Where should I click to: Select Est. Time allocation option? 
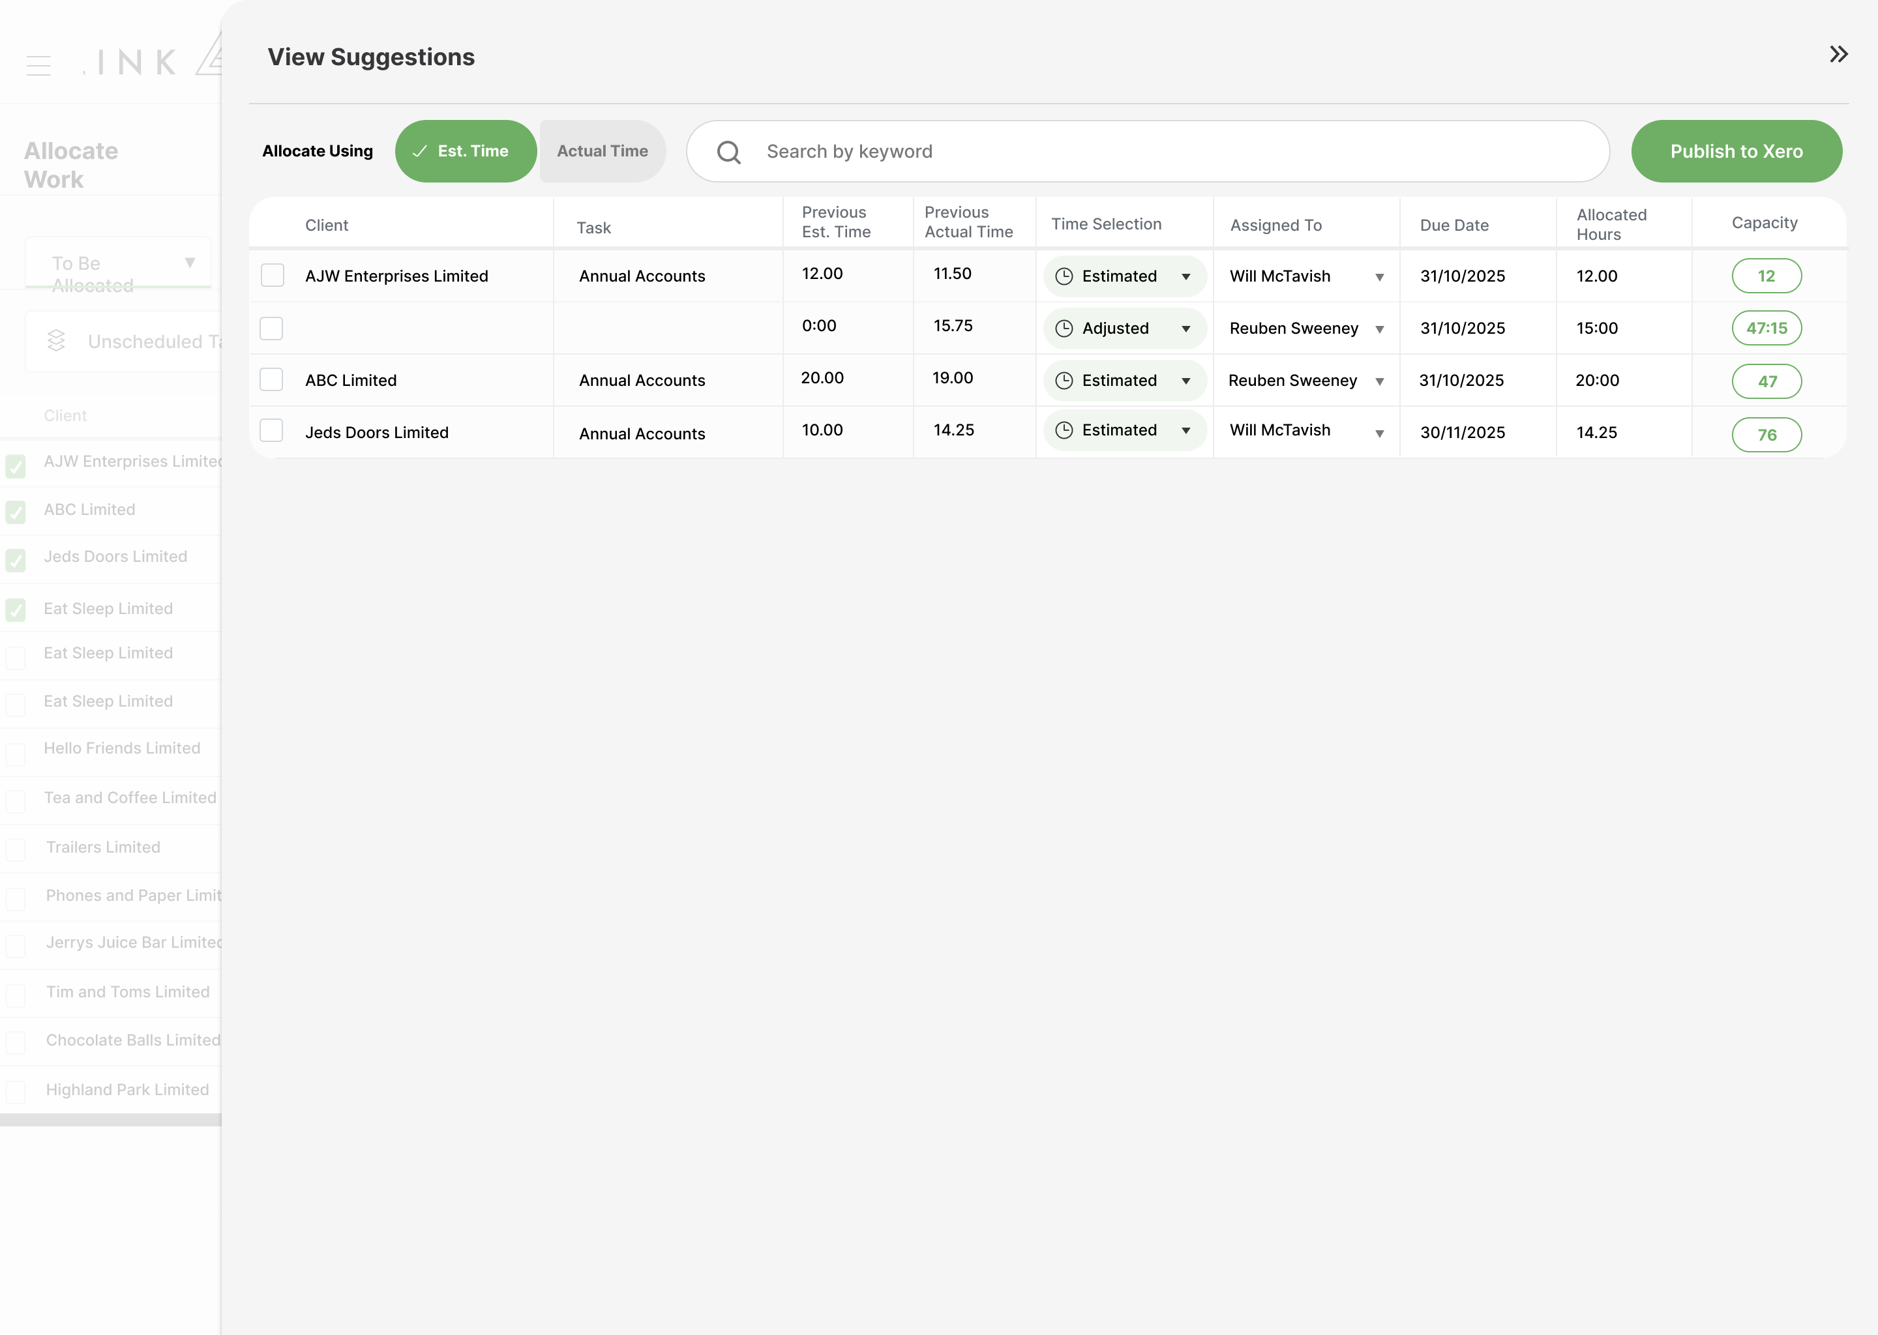click(466, 151)
